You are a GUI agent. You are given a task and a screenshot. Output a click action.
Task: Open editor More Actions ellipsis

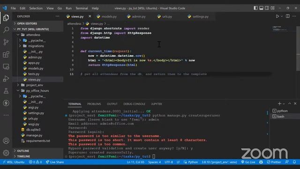point(294,16)
